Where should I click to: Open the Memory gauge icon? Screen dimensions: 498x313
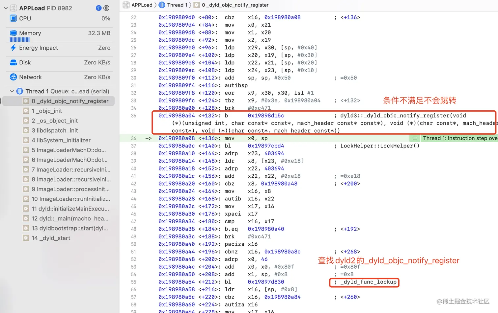pyautogui.click(x=13, y=33)
